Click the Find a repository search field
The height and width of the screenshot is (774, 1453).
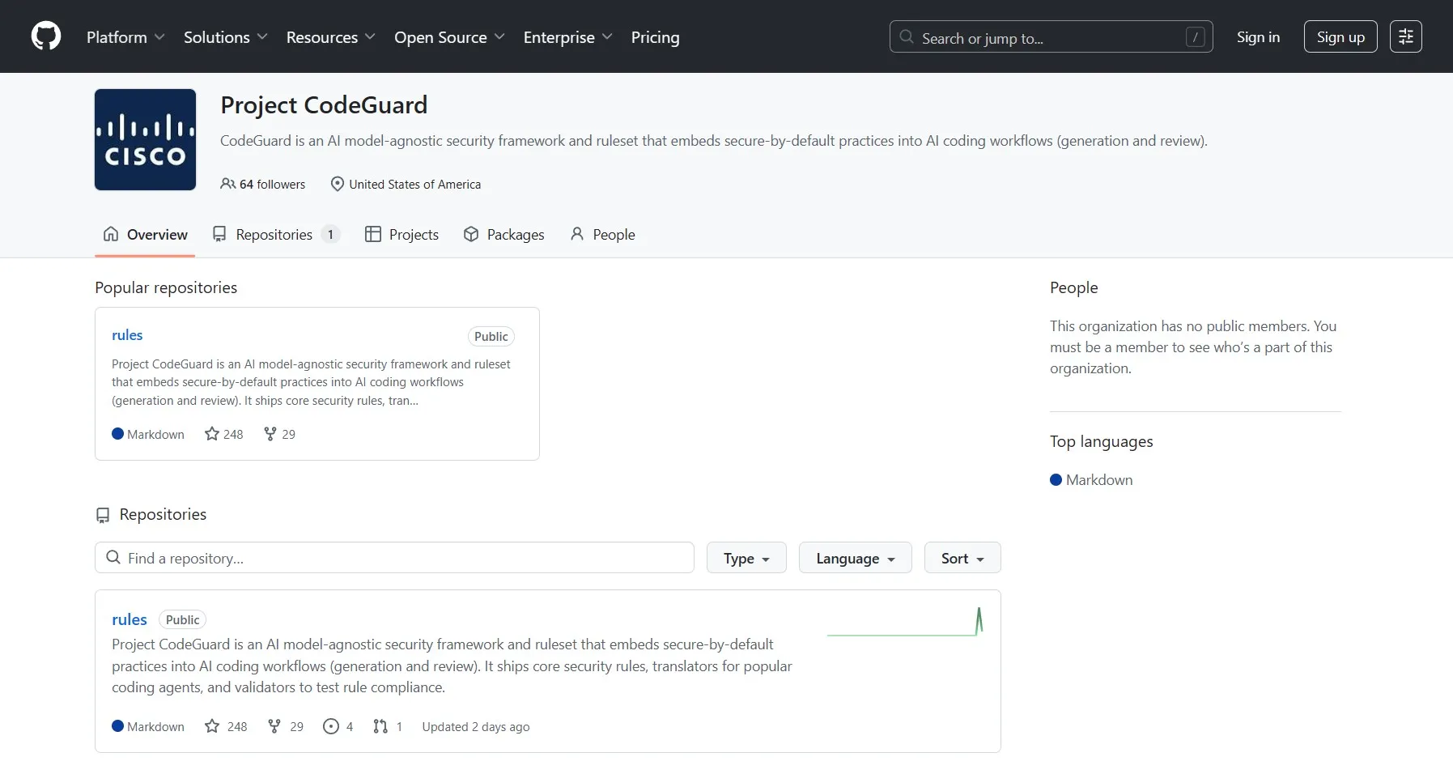pos(394,557)
